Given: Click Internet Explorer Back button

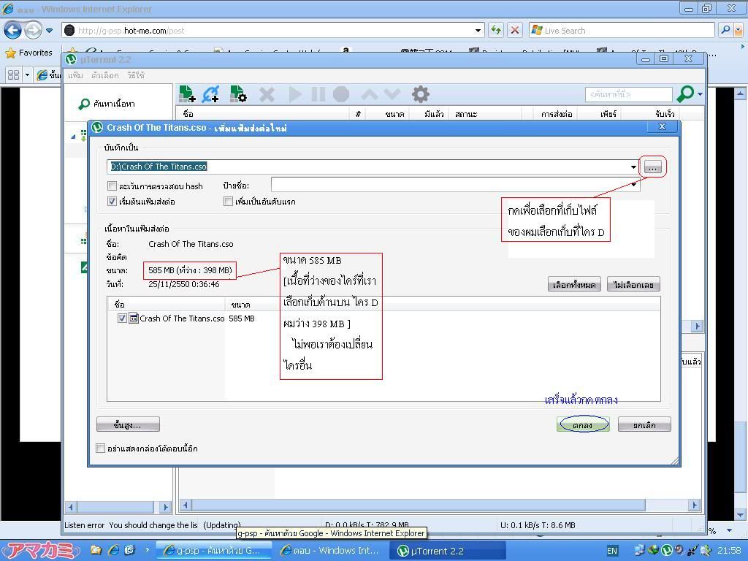Looking at the screenshot, I should pos(12,31).
